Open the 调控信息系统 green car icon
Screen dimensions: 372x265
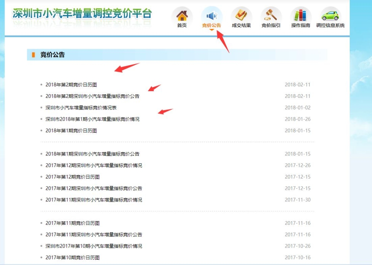tap(330, 15)
